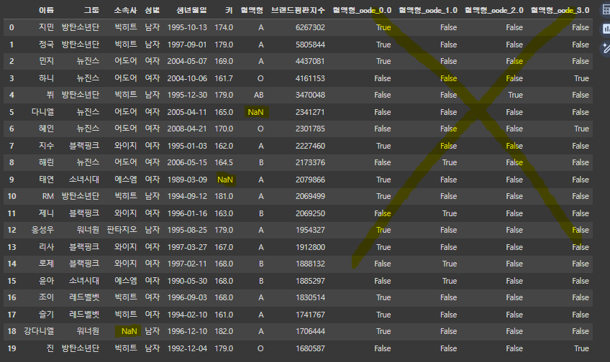Click brand index value 2341271
This screenshot has width=610, height=362.
pyautogui.click(x=310, y=112)
